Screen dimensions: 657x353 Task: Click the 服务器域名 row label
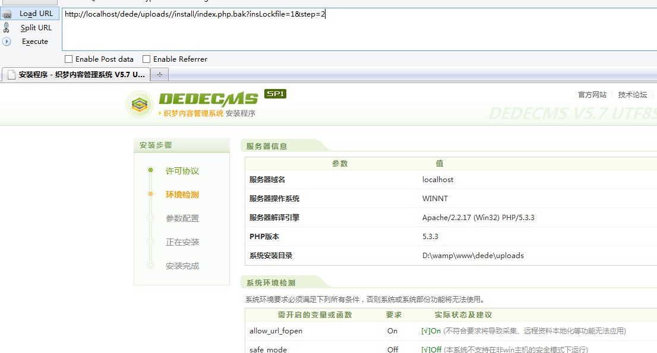(x=267, y=179)
